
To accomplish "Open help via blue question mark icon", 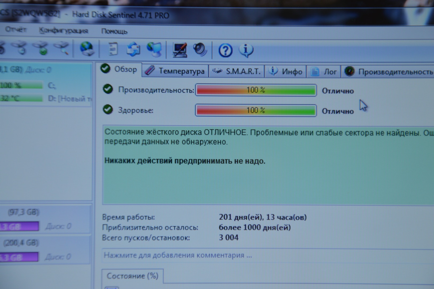I will [225, 50].
